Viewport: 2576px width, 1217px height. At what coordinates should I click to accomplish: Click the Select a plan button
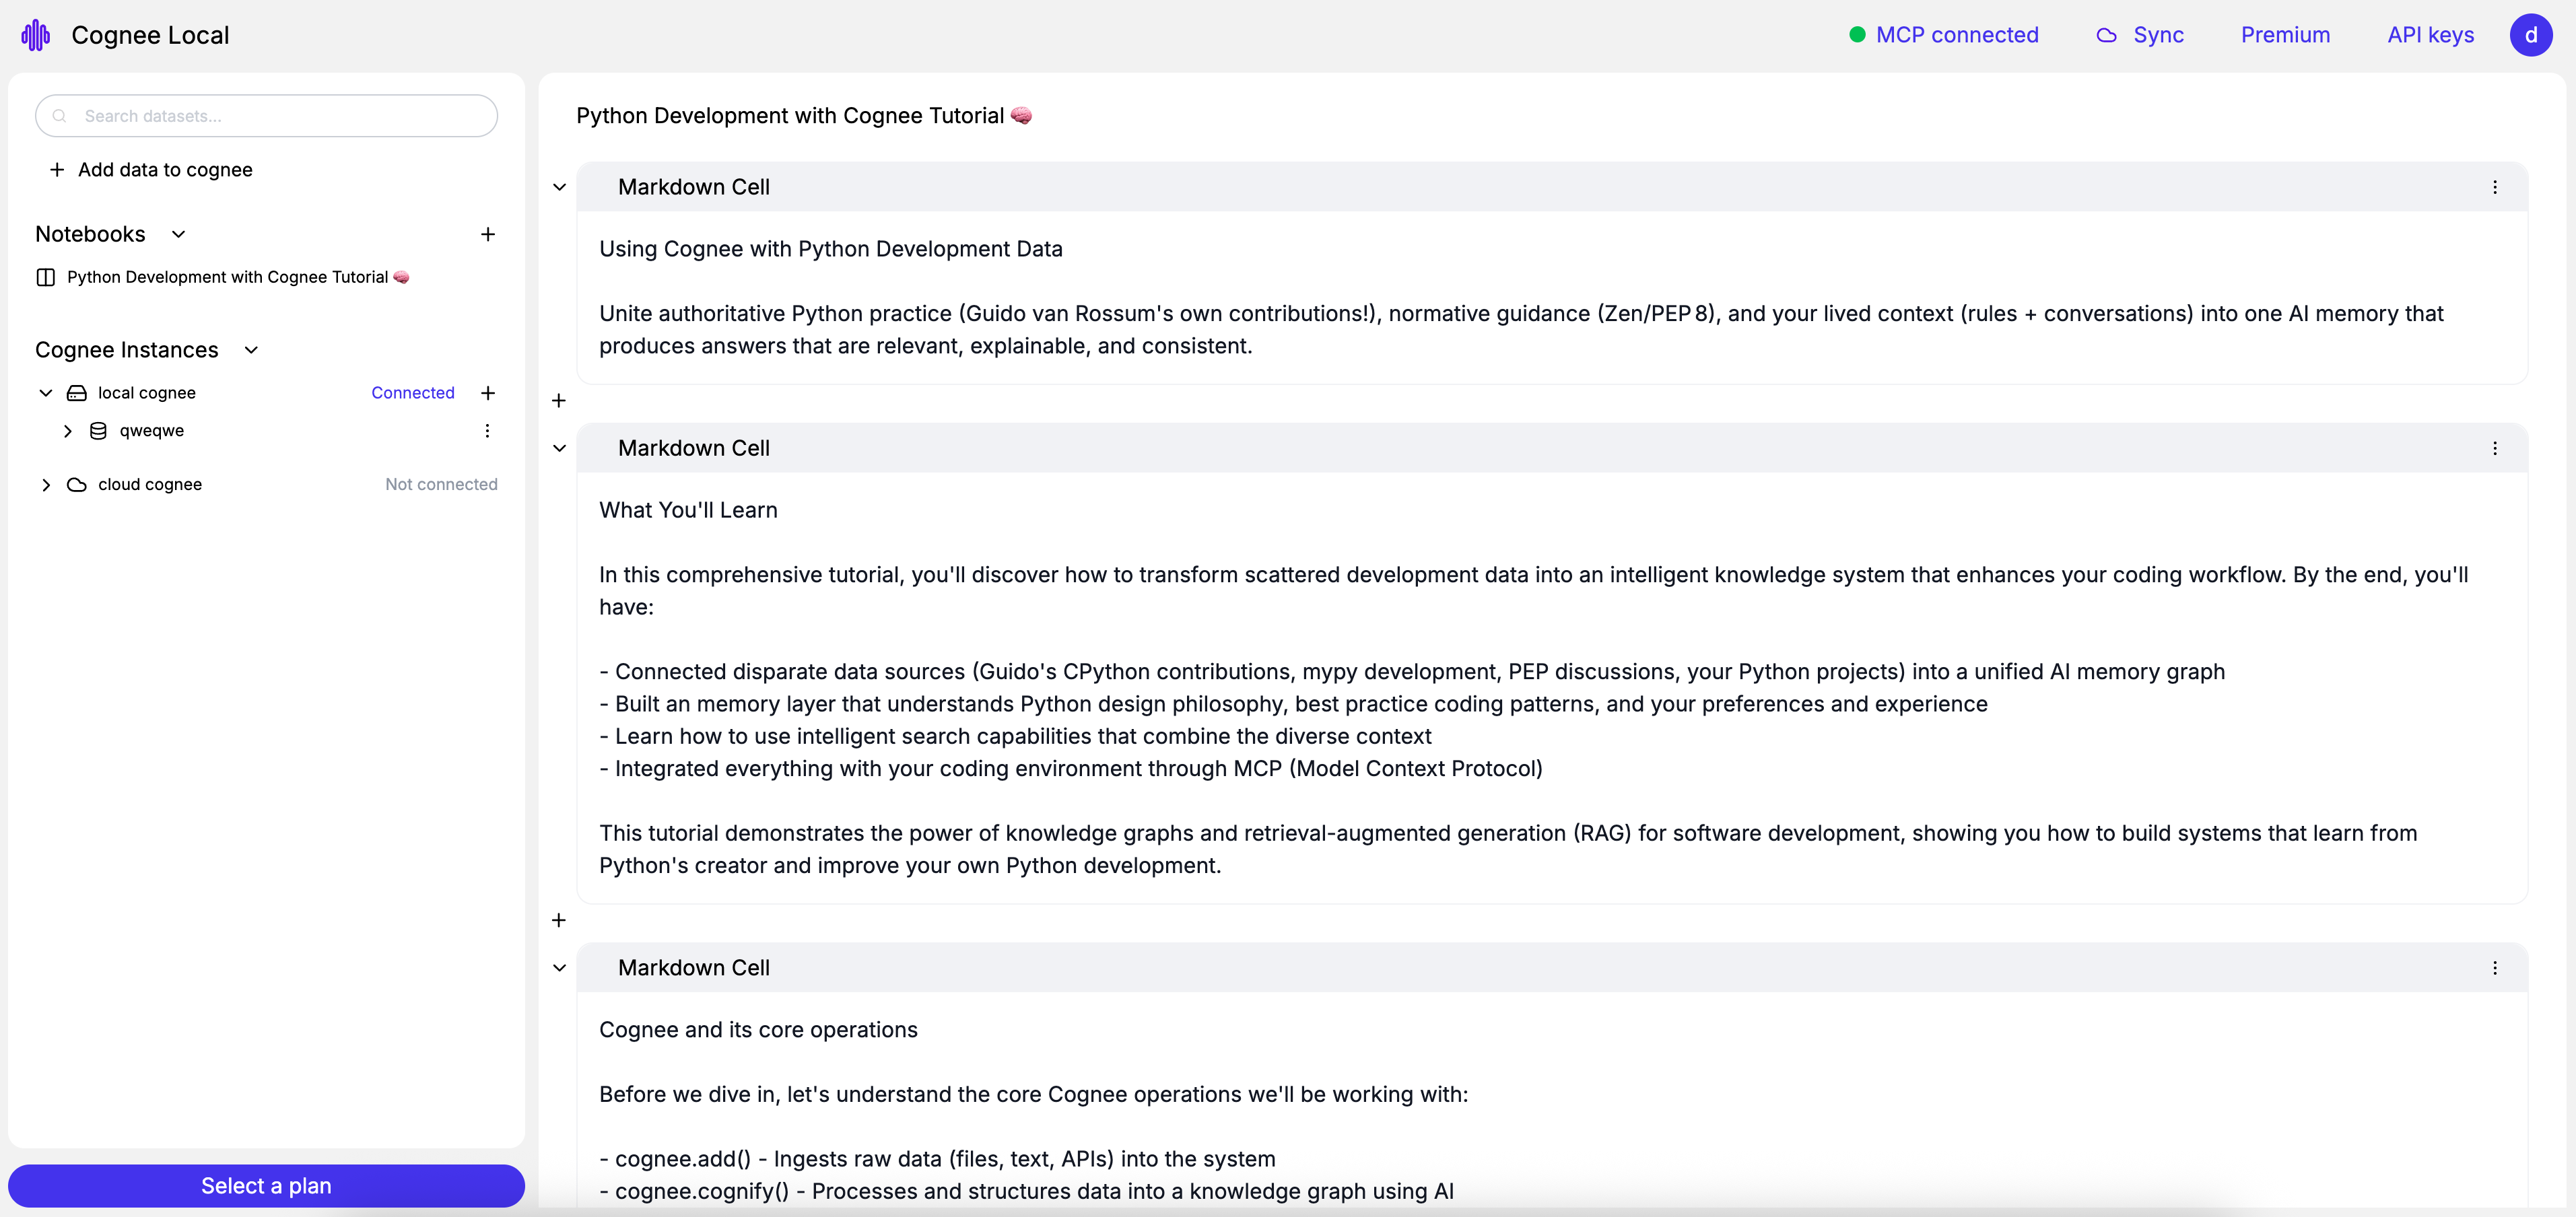(x=265, y=1185)
